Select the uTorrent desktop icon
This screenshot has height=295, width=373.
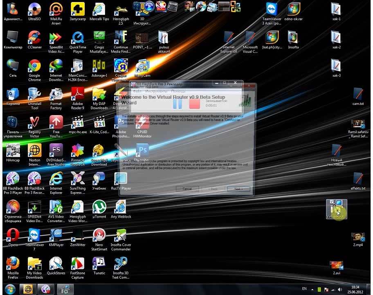[99, 209]
